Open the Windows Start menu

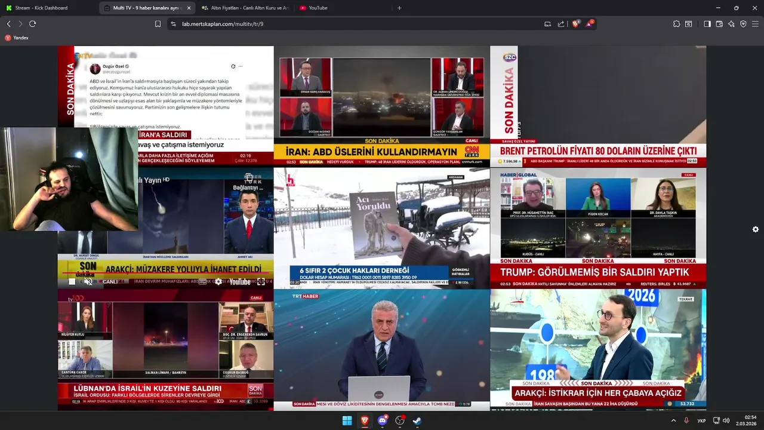coord(347,420)
